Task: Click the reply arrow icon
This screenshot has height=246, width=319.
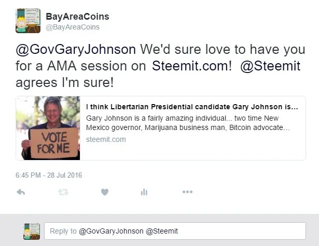Action: (21, 192)
